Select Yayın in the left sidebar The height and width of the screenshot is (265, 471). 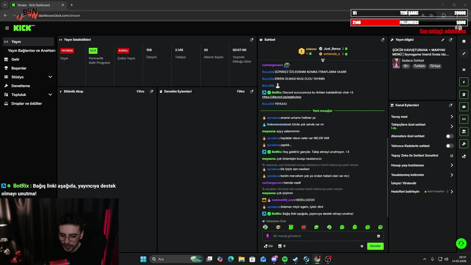(x=28, y=42)
